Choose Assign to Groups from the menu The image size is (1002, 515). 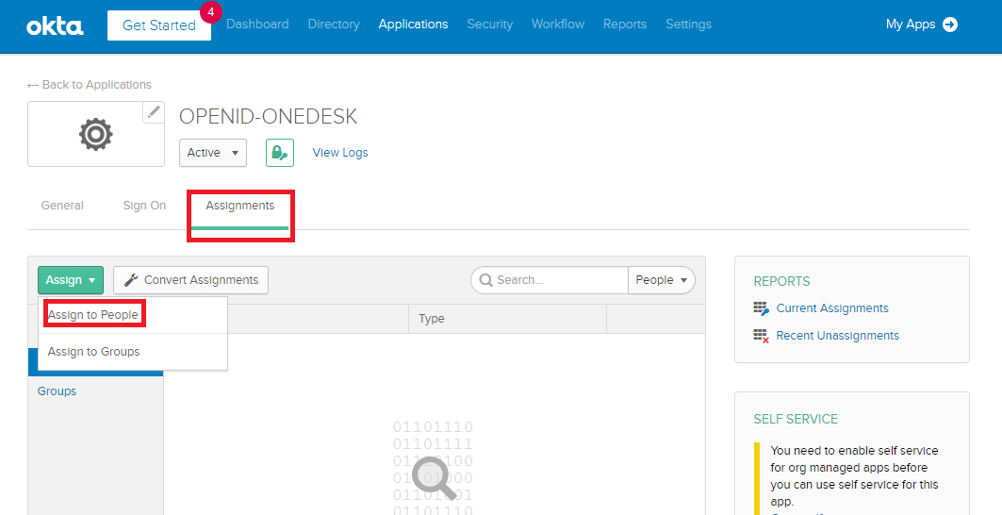click(x=94, y=351)
